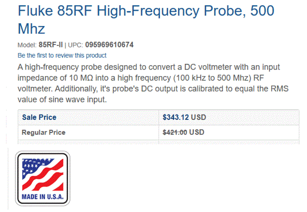Open "Be the first to review this product"

[x=62, y=55]
